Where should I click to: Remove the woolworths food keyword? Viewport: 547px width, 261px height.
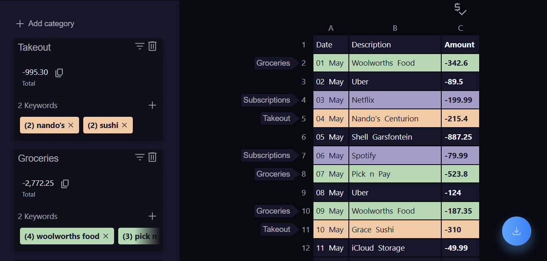click(x=106, y=236)
